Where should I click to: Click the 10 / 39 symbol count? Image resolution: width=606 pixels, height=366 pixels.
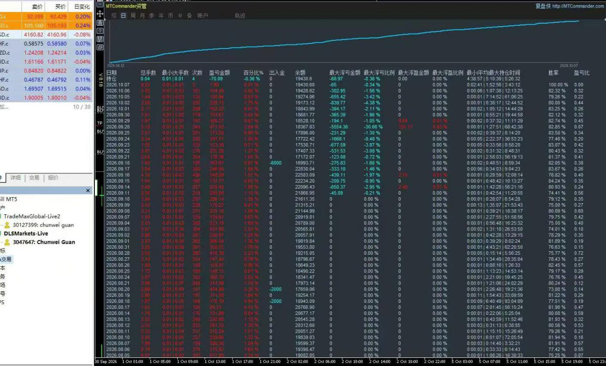81,107
